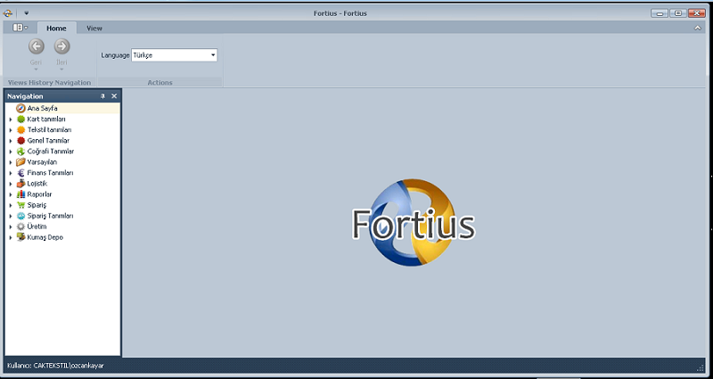
Task: Select the Üretim label
Action: (x=37, y=227)
